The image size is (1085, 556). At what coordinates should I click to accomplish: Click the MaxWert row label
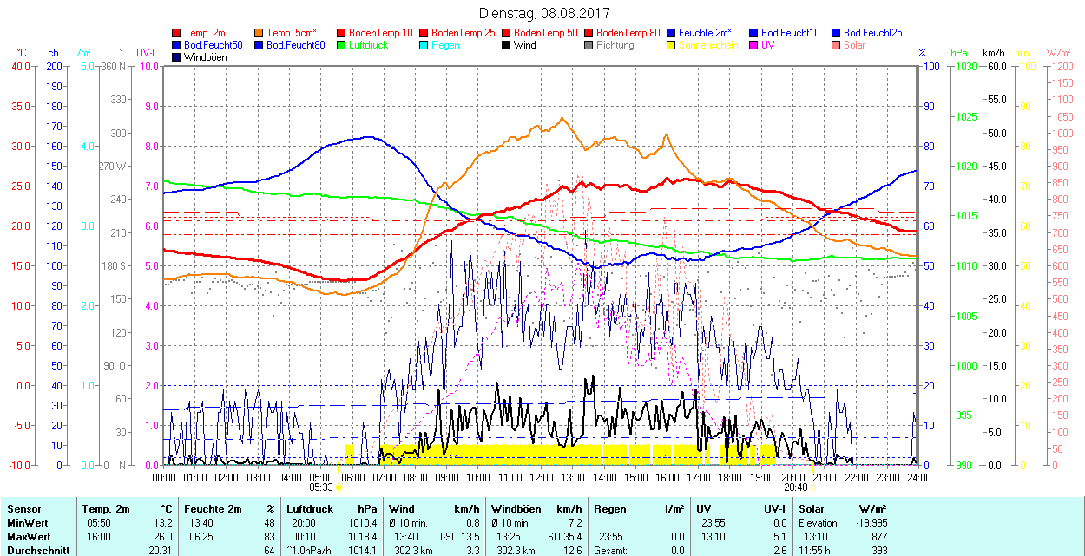(29, 537)
